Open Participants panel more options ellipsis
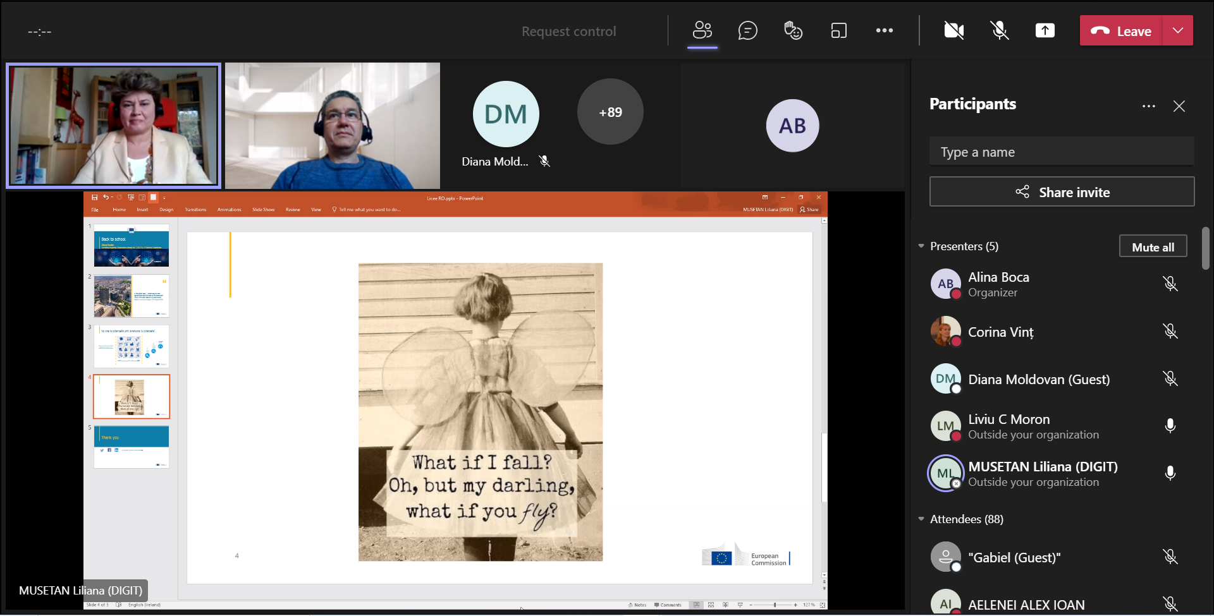 [1148, 106]
